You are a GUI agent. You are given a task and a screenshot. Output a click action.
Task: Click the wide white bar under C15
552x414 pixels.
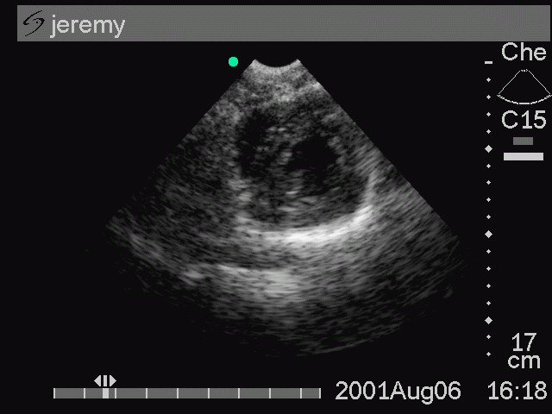click(524, 156)
